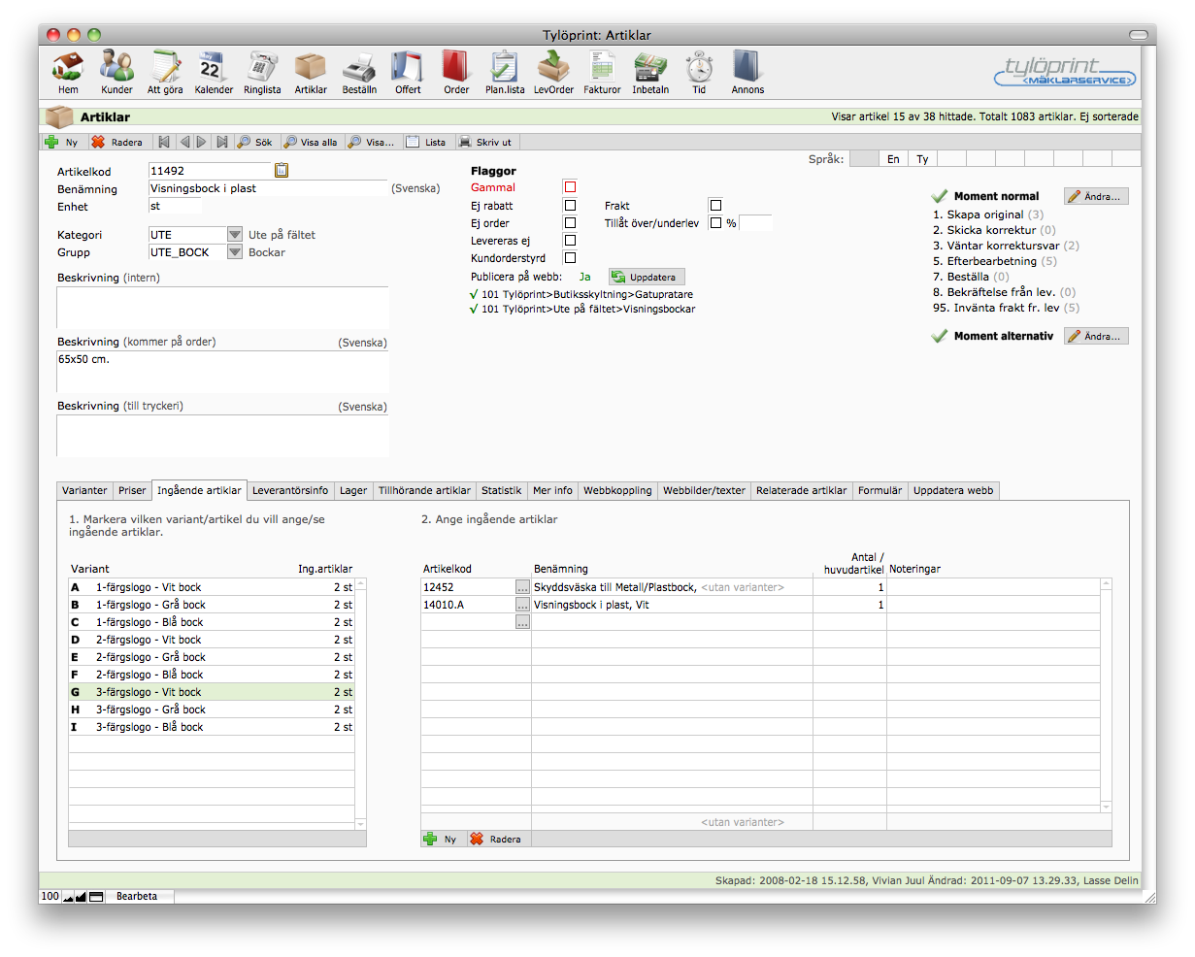The height and width of the screenshot is (957, 1195).
Task: Open the Tid time tracking module
Action: click(699, 73)
